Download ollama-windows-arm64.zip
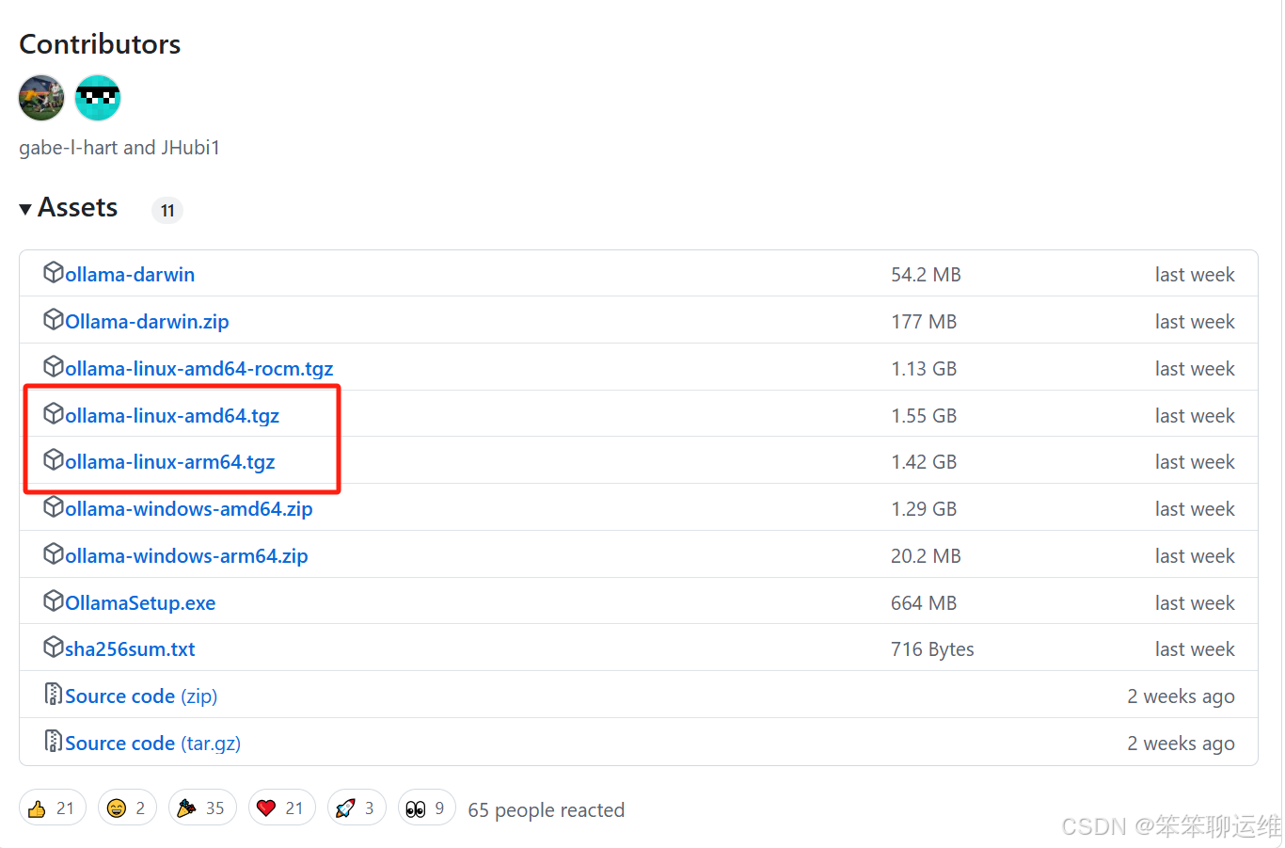This screenshot has height=848, width=1285. click(186, 556)
